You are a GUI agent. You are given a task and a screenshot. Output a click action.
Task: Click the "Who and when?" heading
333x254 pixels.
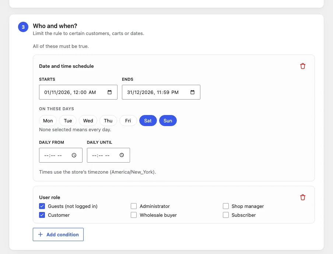tap(55, 26)
